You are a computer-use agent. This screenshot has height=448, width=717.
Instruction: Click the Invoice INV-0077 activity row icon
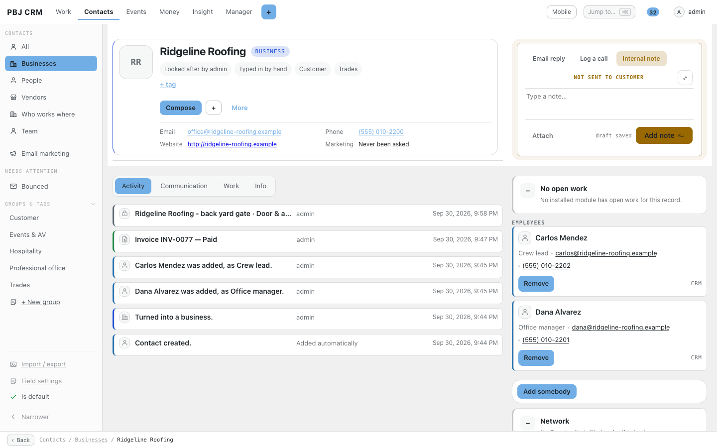pyautogui.click(x=125, y=239)
